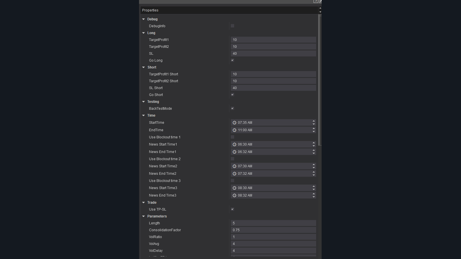Image resolution: width=461 pixels, height=259 pixels.
Task: Click the properties panel vertical scrollbar
Action: coord(320,79)
